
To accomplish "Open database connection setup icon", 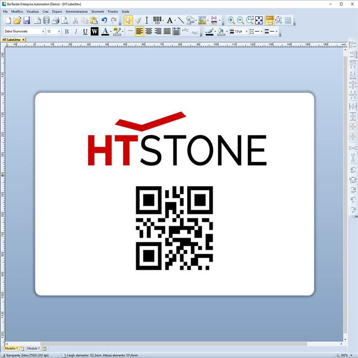I will pyautogui.click(x=47, y=20).
